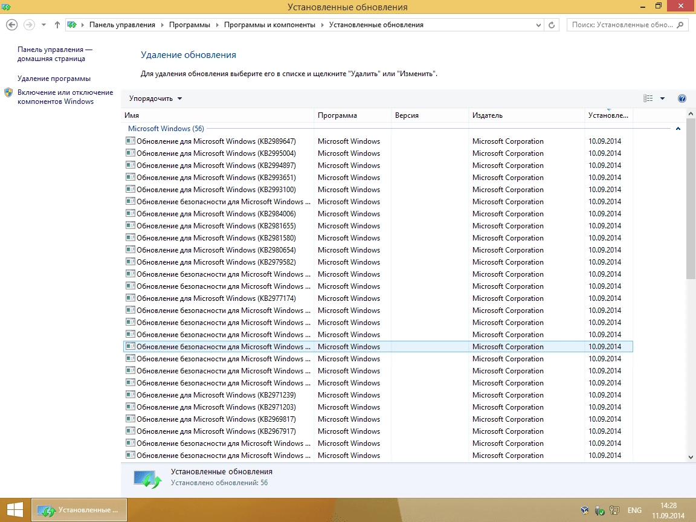Image resolution: width=696 pixels, height=522 pixels.
Task: Click icon of update KB2981580
Action: [130, 238]
